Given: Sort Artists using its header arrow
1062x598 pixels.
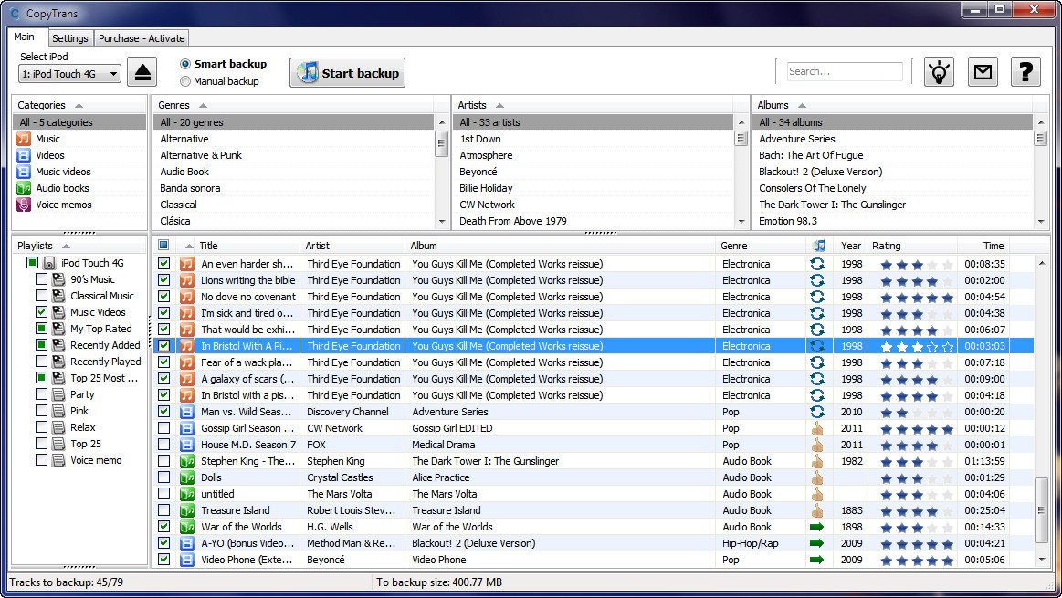Looking at the screenshot, I should coord(499,106).
